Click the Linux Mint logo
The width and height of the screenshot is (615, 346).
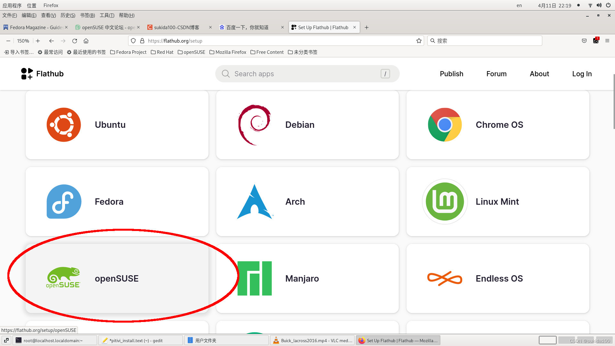tap(445, 202)
